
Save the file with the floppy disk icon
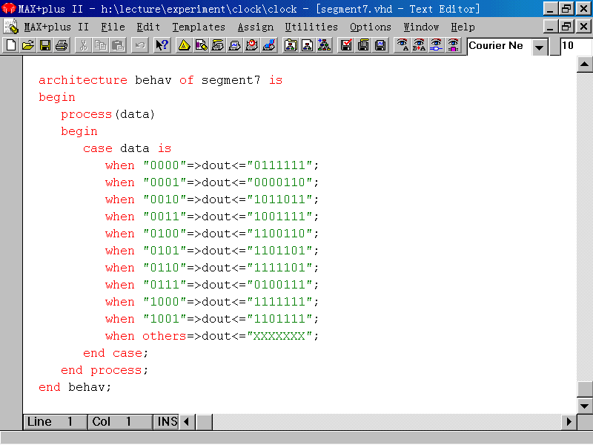(44, 45)
